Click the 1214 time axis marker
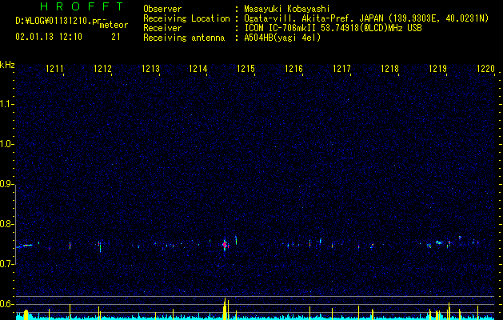 click(x=198, y=69)
